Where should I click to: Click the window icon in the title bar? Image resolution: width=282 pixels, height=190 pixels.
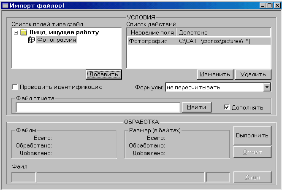point(5,5)
